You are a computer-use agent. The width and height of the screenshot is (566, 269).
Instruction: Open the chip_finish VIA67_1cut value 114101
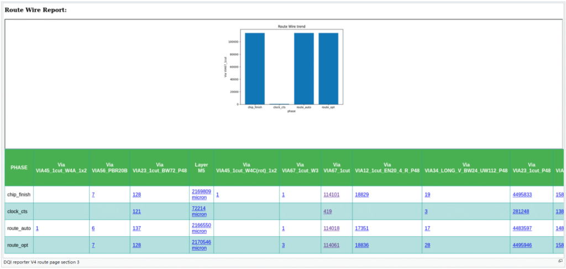[x=331, y=195]
